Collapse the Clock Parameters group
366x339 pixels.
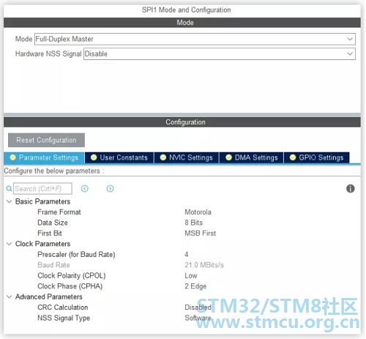10,244
